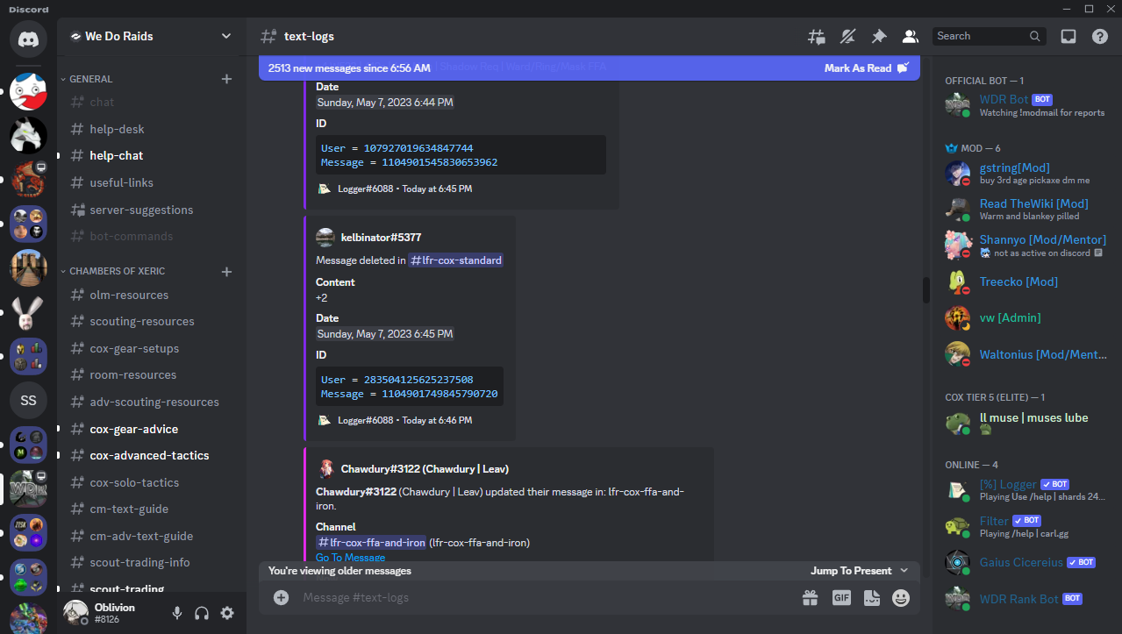This screenshot has height=634, width=1122.
Task: Open WDR Rank Bot profile
Action: pos(1025,599)
